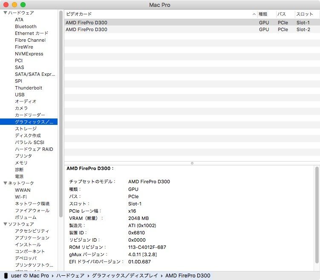
Task: Click the green zoom window button
Action: pyautogui.click(x=23, y=5)
